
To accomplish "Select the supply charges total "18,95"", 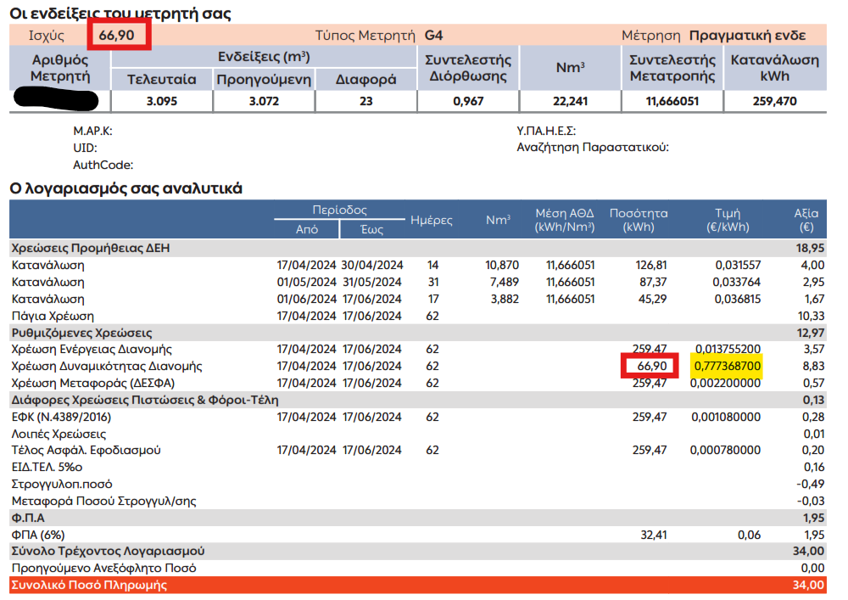I will coord(810,249).
